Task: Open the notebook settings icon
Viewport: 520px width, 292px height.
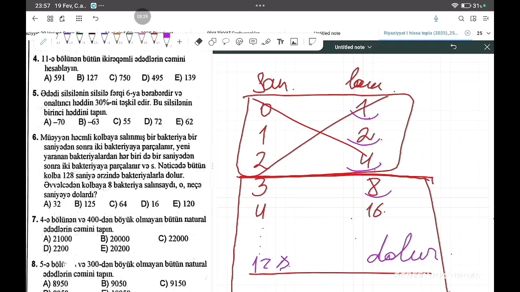Action: pyautogui.click(x=473, y=19)
